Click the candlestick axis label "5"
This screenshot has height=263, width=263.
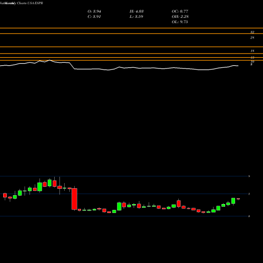(249, 194)
